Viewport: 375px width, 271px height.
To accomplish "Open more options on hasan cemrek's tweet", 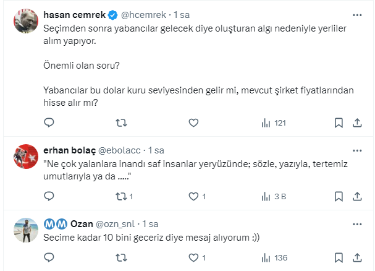I will tap(356, 14).
